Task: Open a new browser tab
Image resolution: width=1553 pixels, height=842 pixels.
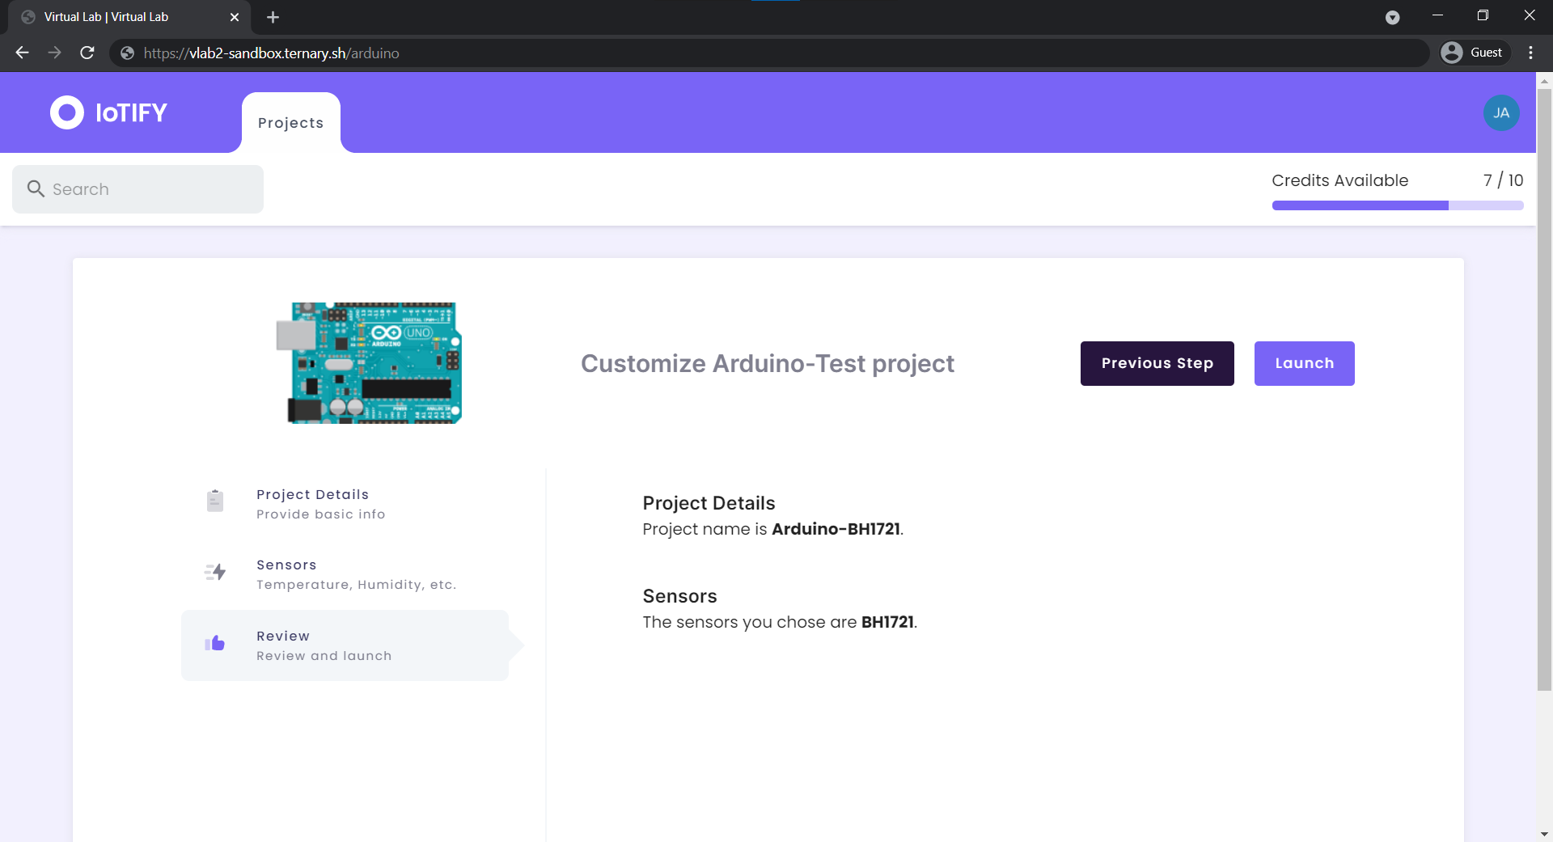Action: tap(273, 17)
